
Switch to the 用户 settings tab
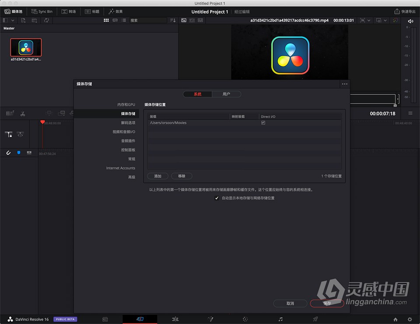[226, 94]
